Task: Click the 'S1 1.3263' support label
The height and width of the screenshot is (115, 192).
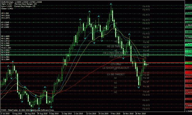Action: click(x=6, y=50)
